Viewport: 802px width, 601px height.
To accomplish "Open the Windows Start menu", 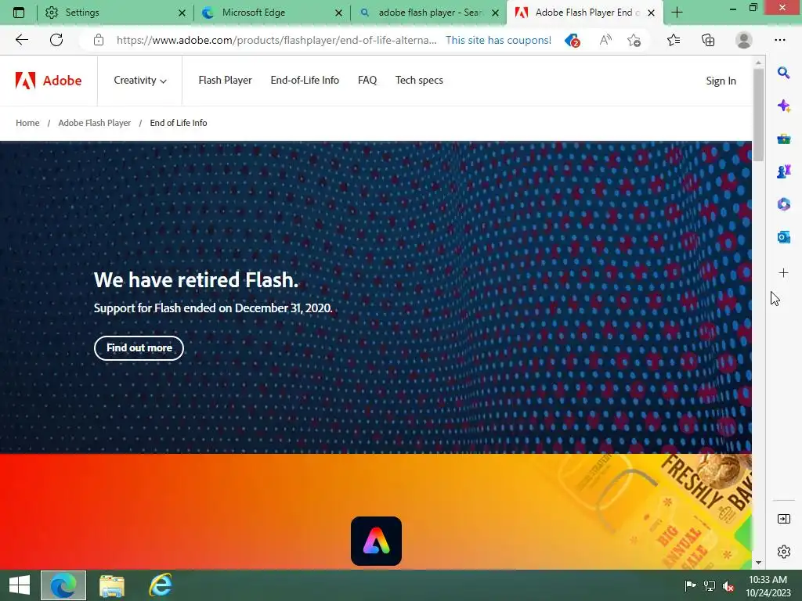I will [20, 585].
